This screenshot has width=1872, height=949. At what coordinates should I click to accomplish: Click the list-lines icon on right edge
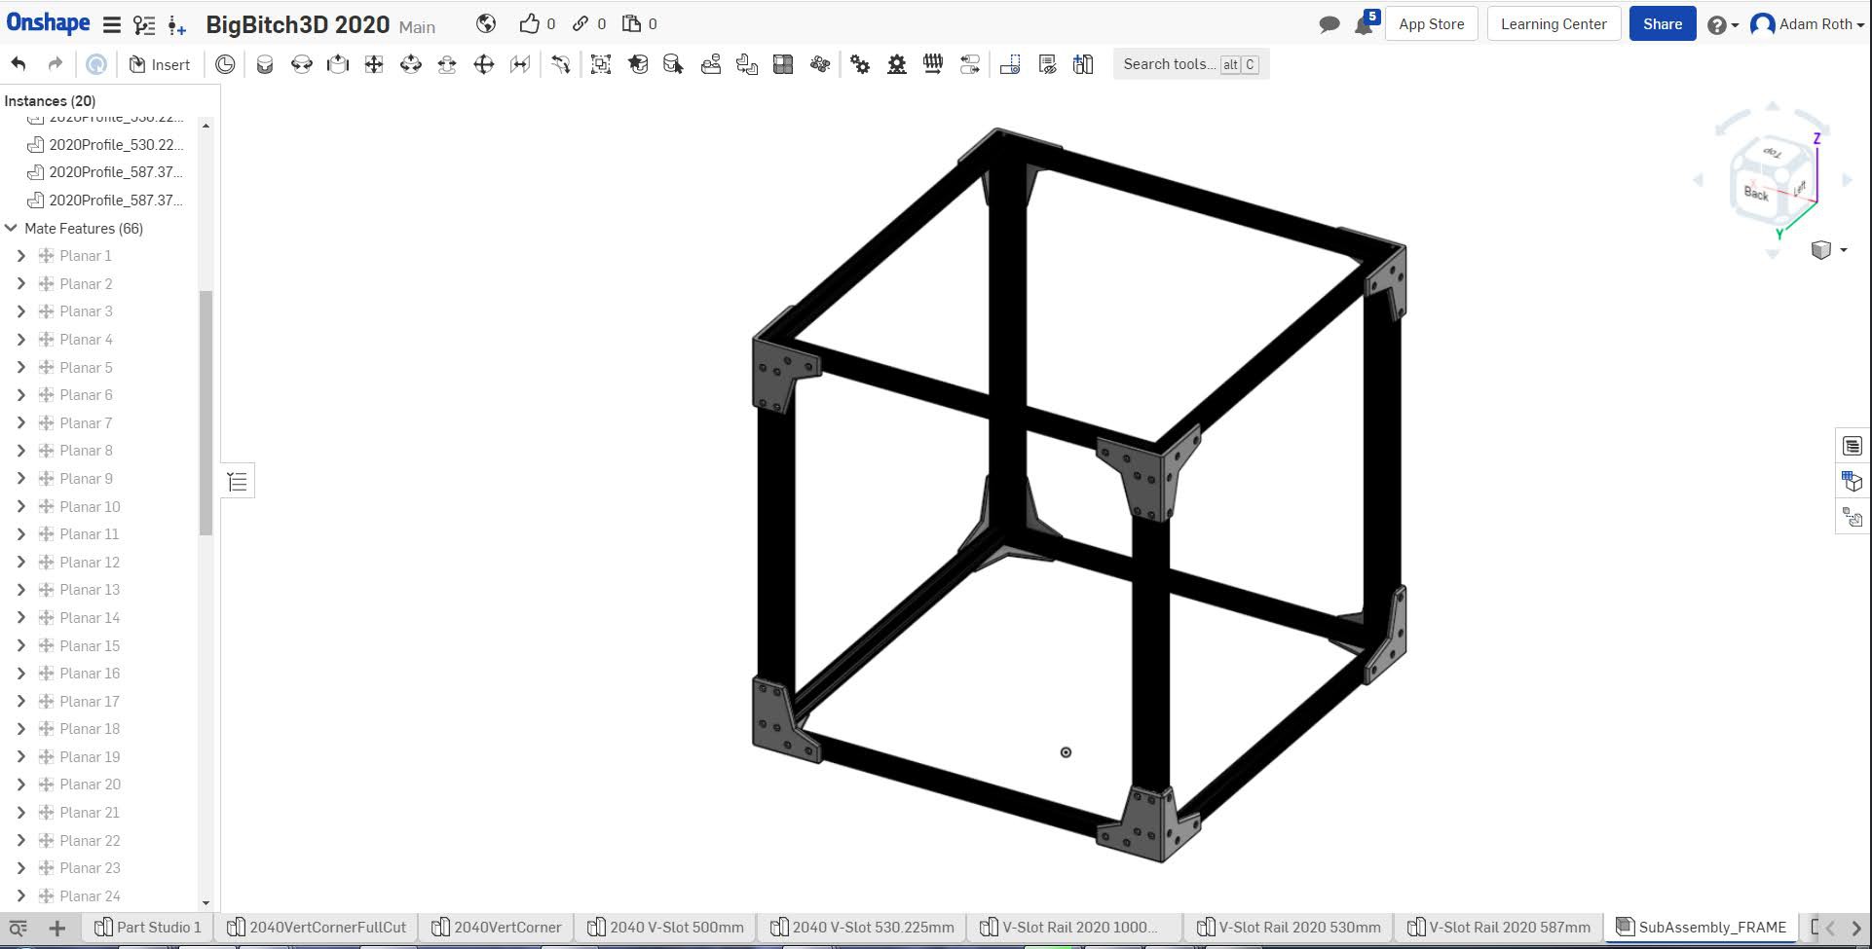pos(1852,446)
